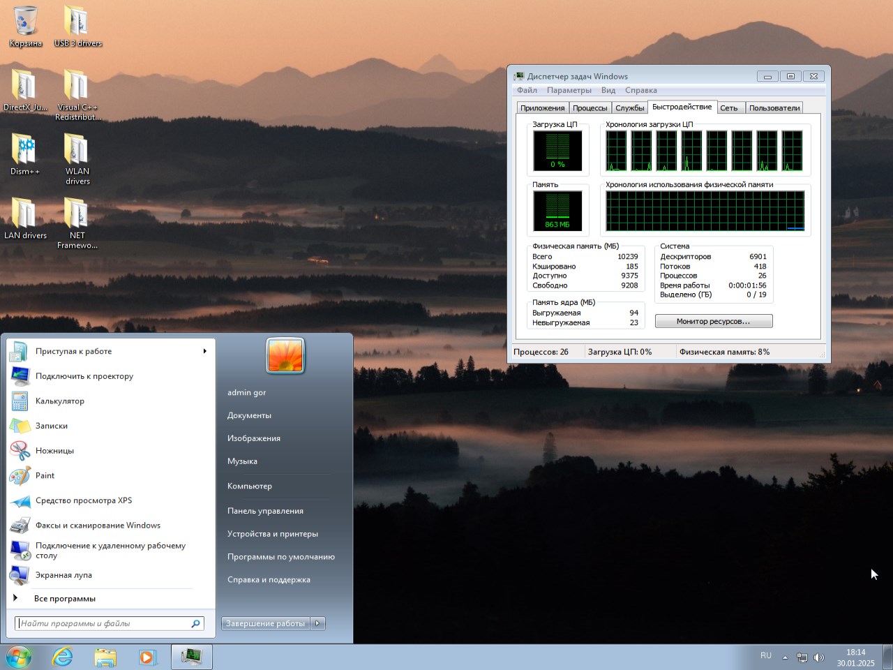
Task: Click the 'Монитор ресурсов...' button
Action: click(713, 321)
